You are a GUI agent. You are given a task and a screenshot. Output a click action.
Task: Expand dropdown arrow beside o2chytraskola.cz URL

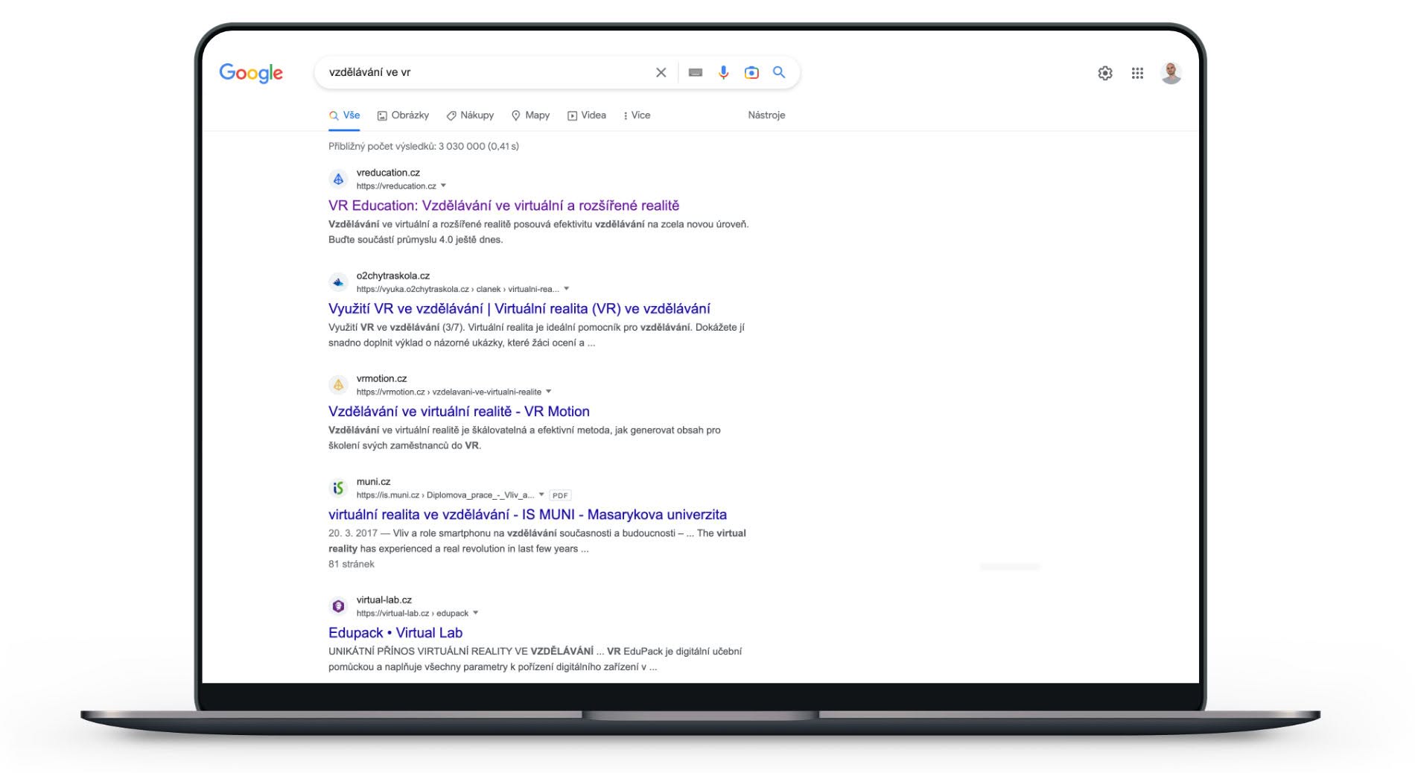(566, 288)
